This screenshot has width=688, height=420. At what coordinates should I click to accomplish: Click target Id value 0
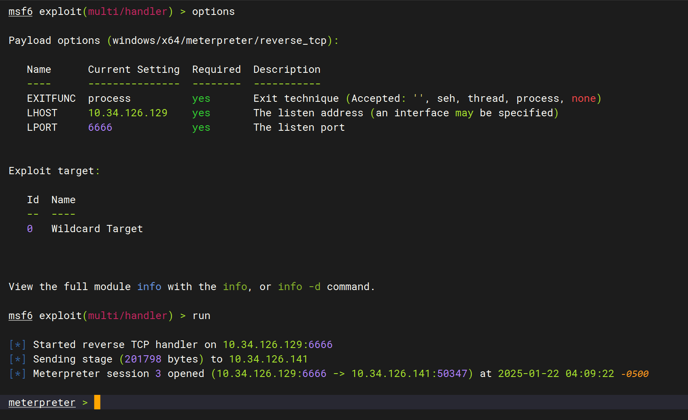coord(30,229)
